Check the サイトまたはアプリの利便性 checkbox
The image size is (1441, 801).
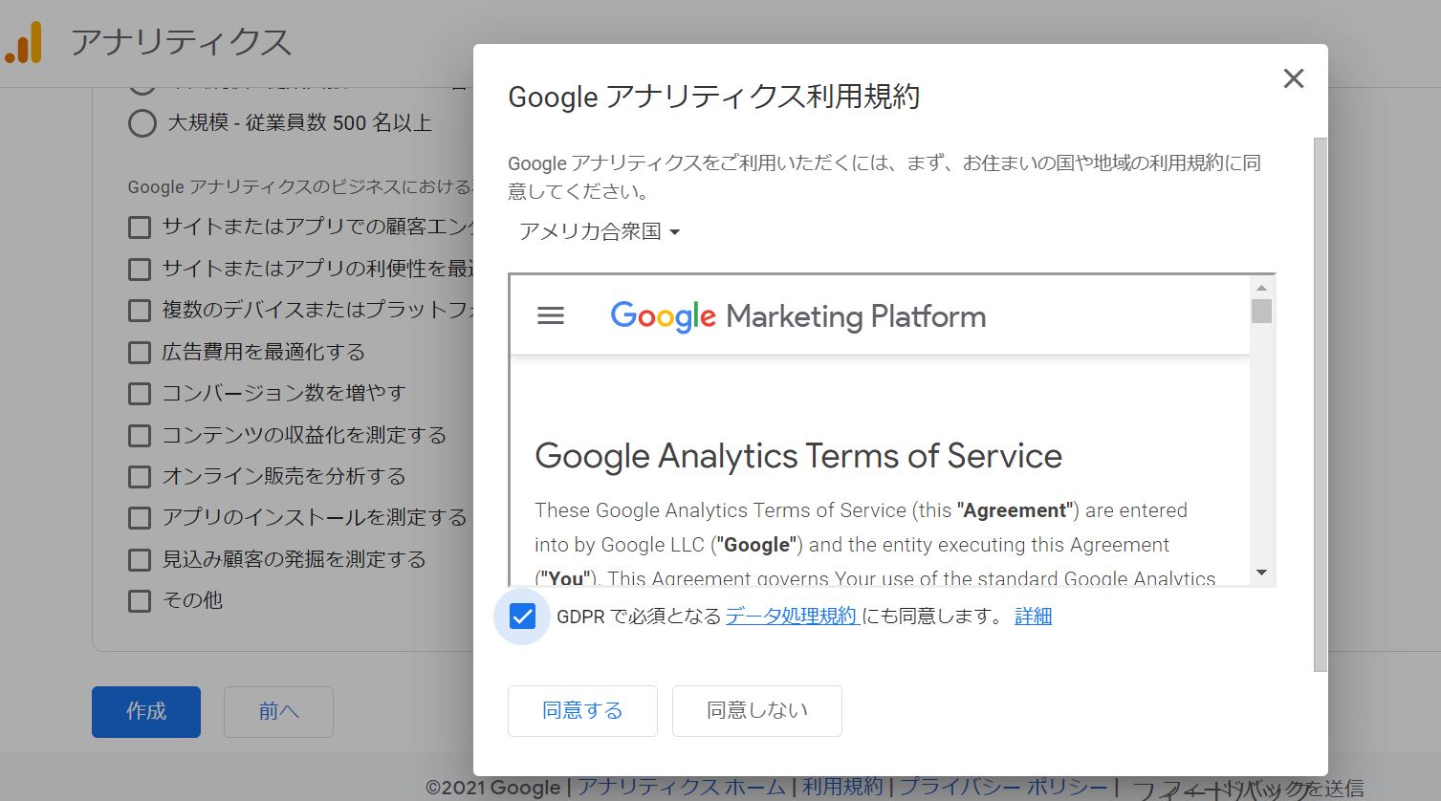click(140, 270)
